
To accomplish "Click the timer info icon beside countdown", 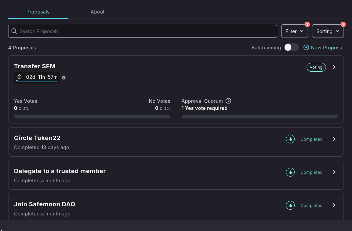I will point(64,78).
